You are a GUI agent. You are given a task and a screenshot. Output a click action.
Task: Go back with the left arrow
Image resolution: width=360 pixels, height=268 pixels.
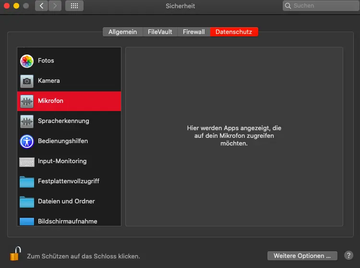click(x=41, y=6)
